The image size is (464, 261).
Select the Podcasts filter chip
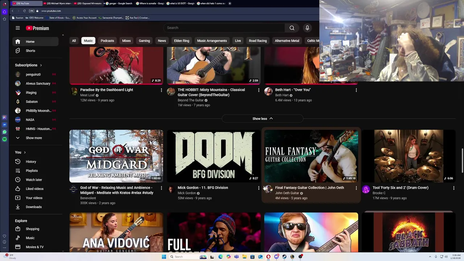[107, 41]
